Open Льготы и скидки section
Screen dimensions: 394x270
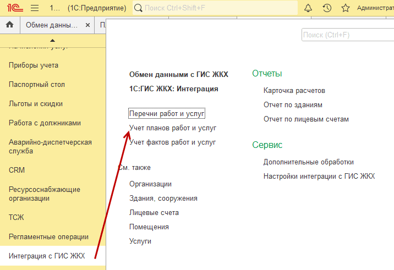(36, 104)
